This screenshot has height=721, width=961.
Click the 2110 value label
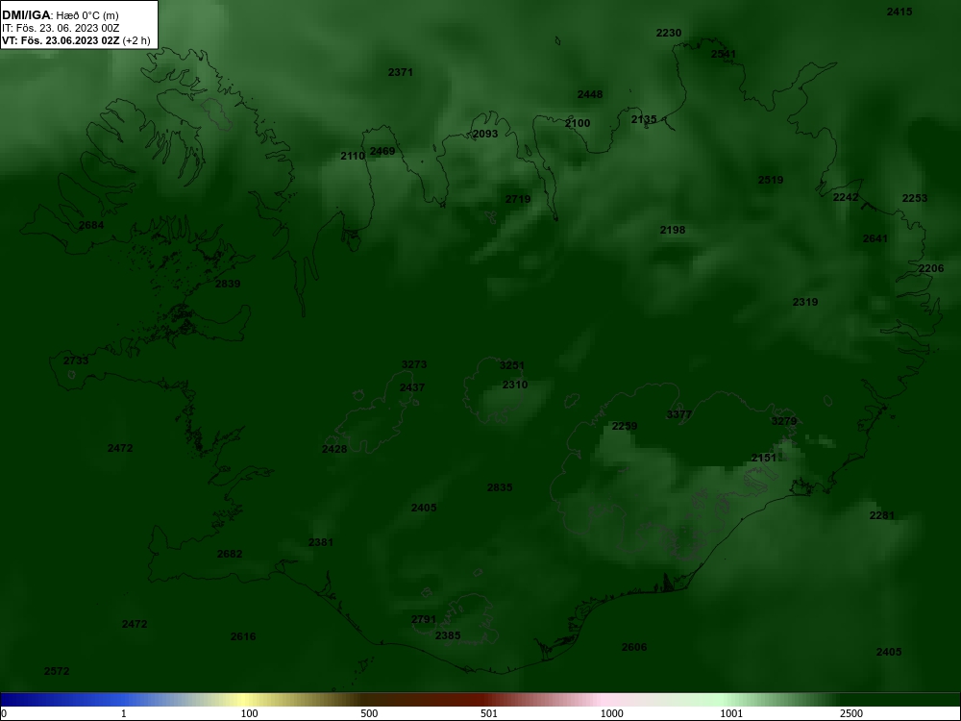pos(353,157)
